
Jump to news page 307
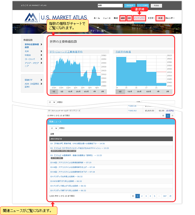click(165, 196)
